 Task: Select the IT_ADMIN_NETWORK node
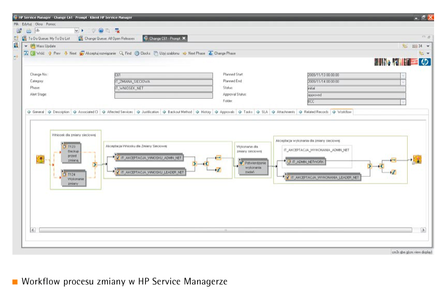306,161
